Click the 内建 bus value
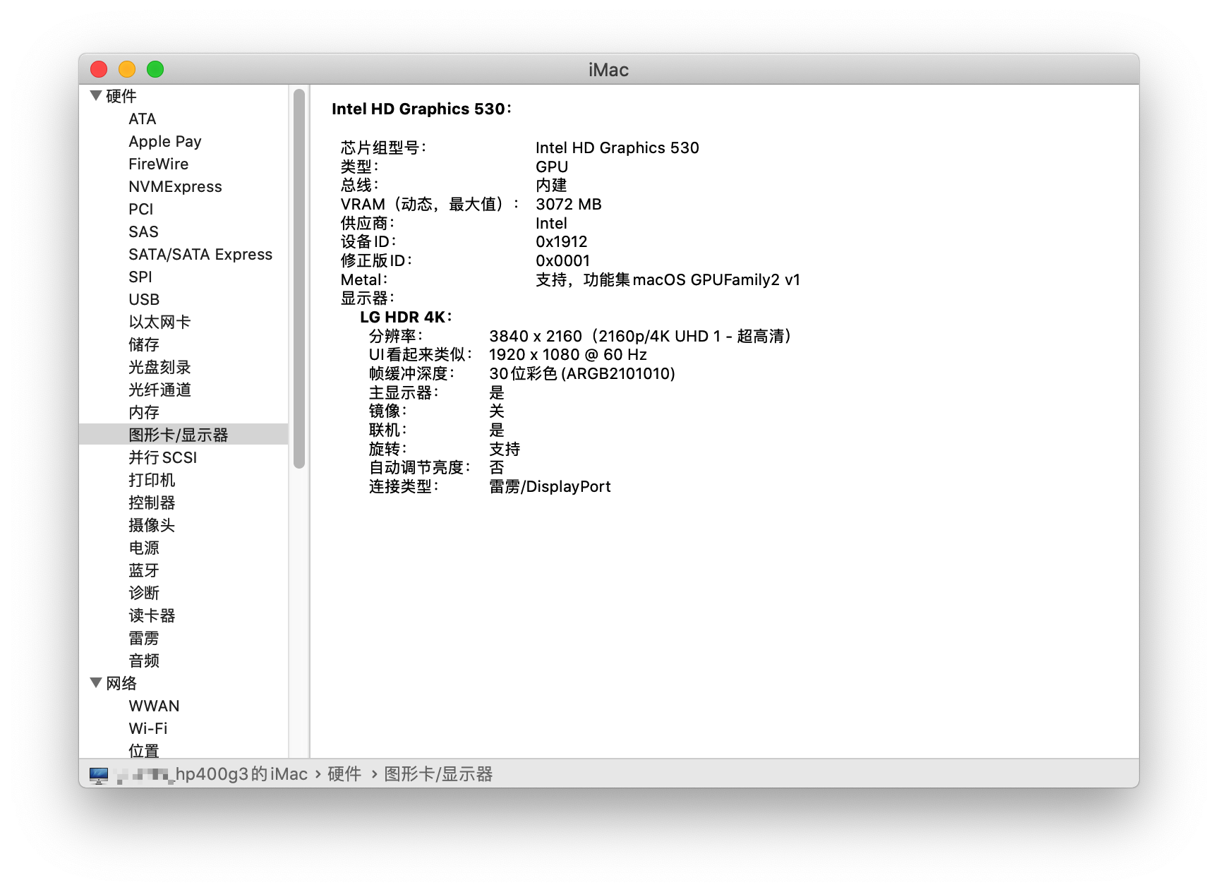 [551, 185]
